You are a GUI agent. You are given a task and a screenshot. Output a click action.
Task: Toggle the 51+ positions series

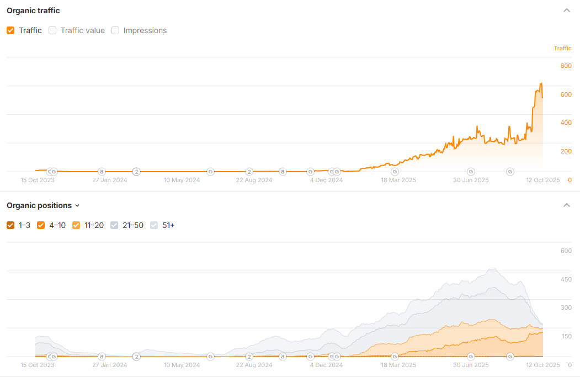point(154,225)
